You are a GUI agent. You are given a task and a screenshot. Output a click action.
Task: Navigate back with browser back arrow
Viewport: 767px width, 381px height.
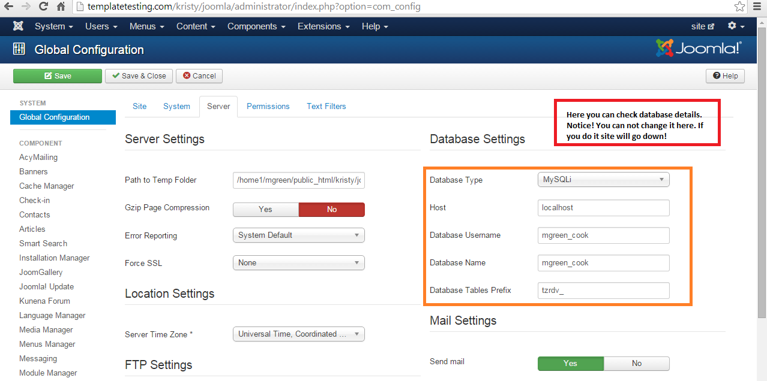pyautogui.click(x=8, y=7)
